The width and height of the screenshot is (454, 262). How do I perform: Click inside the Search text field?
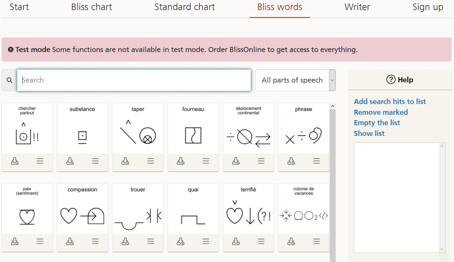[134, 80]
